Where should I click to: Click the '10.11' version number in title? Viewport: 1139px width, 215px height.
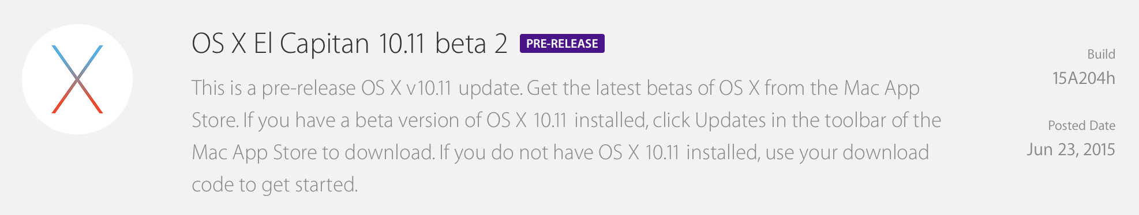402,44
